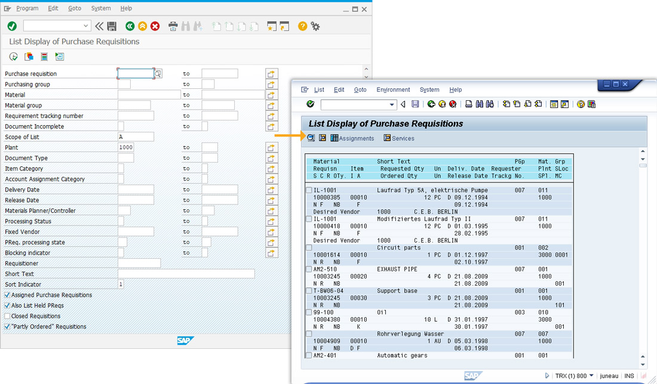Select checkbox for the T-BW06-04 Support base row
The width and height of the screenshot is (657, 384).
(309, 291)
